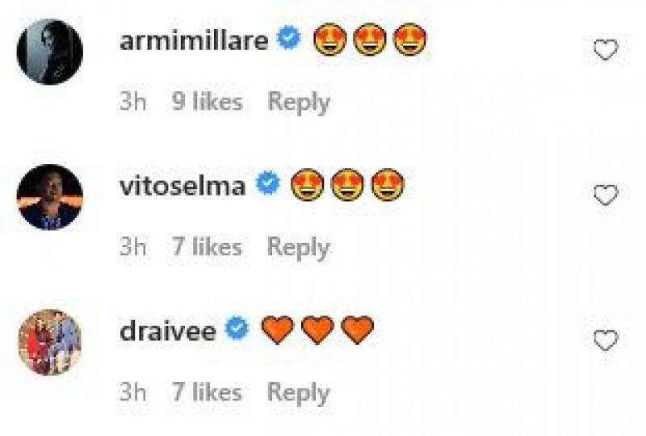The height and width of the screenshot is (436, 646).
Task: Open the armimillare username link
Action: tap(194, 40)
